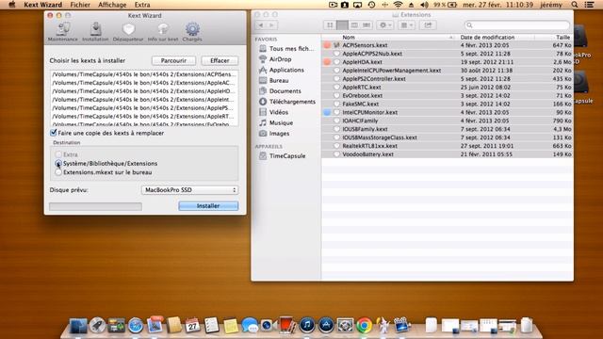Launch iTunes from the Dock
Viewport: 603px width, 339px height.
(x=307, y=325)
